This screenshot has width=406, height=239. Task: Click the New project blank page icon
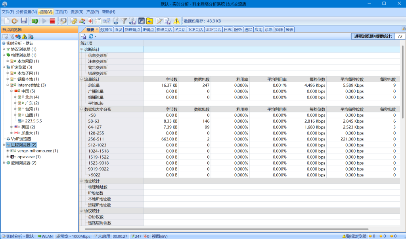[x=6, y=21]
